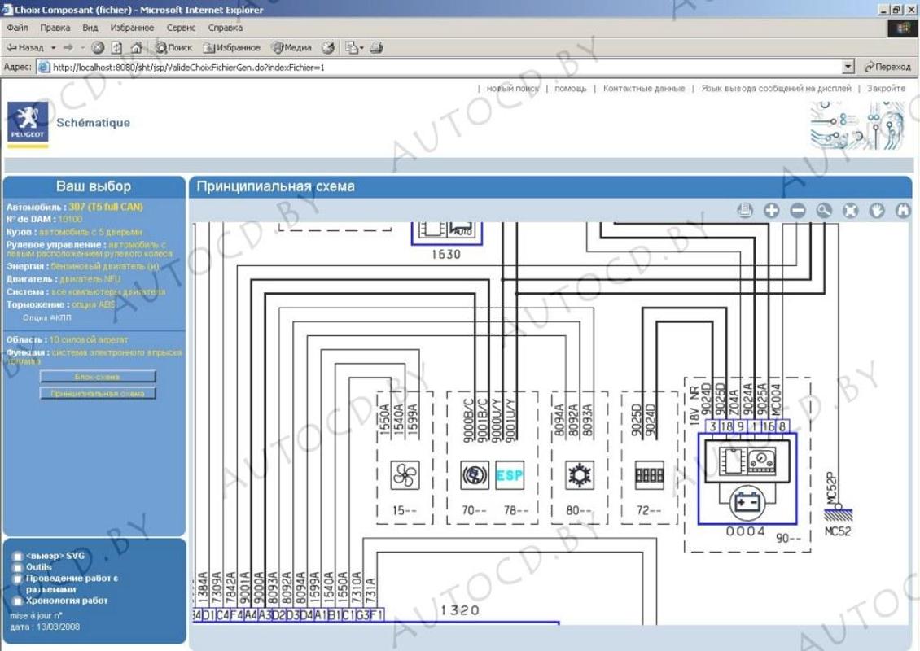Click the Переход go button
Viewport: 920px width, 651px height.
click(887, 67)
